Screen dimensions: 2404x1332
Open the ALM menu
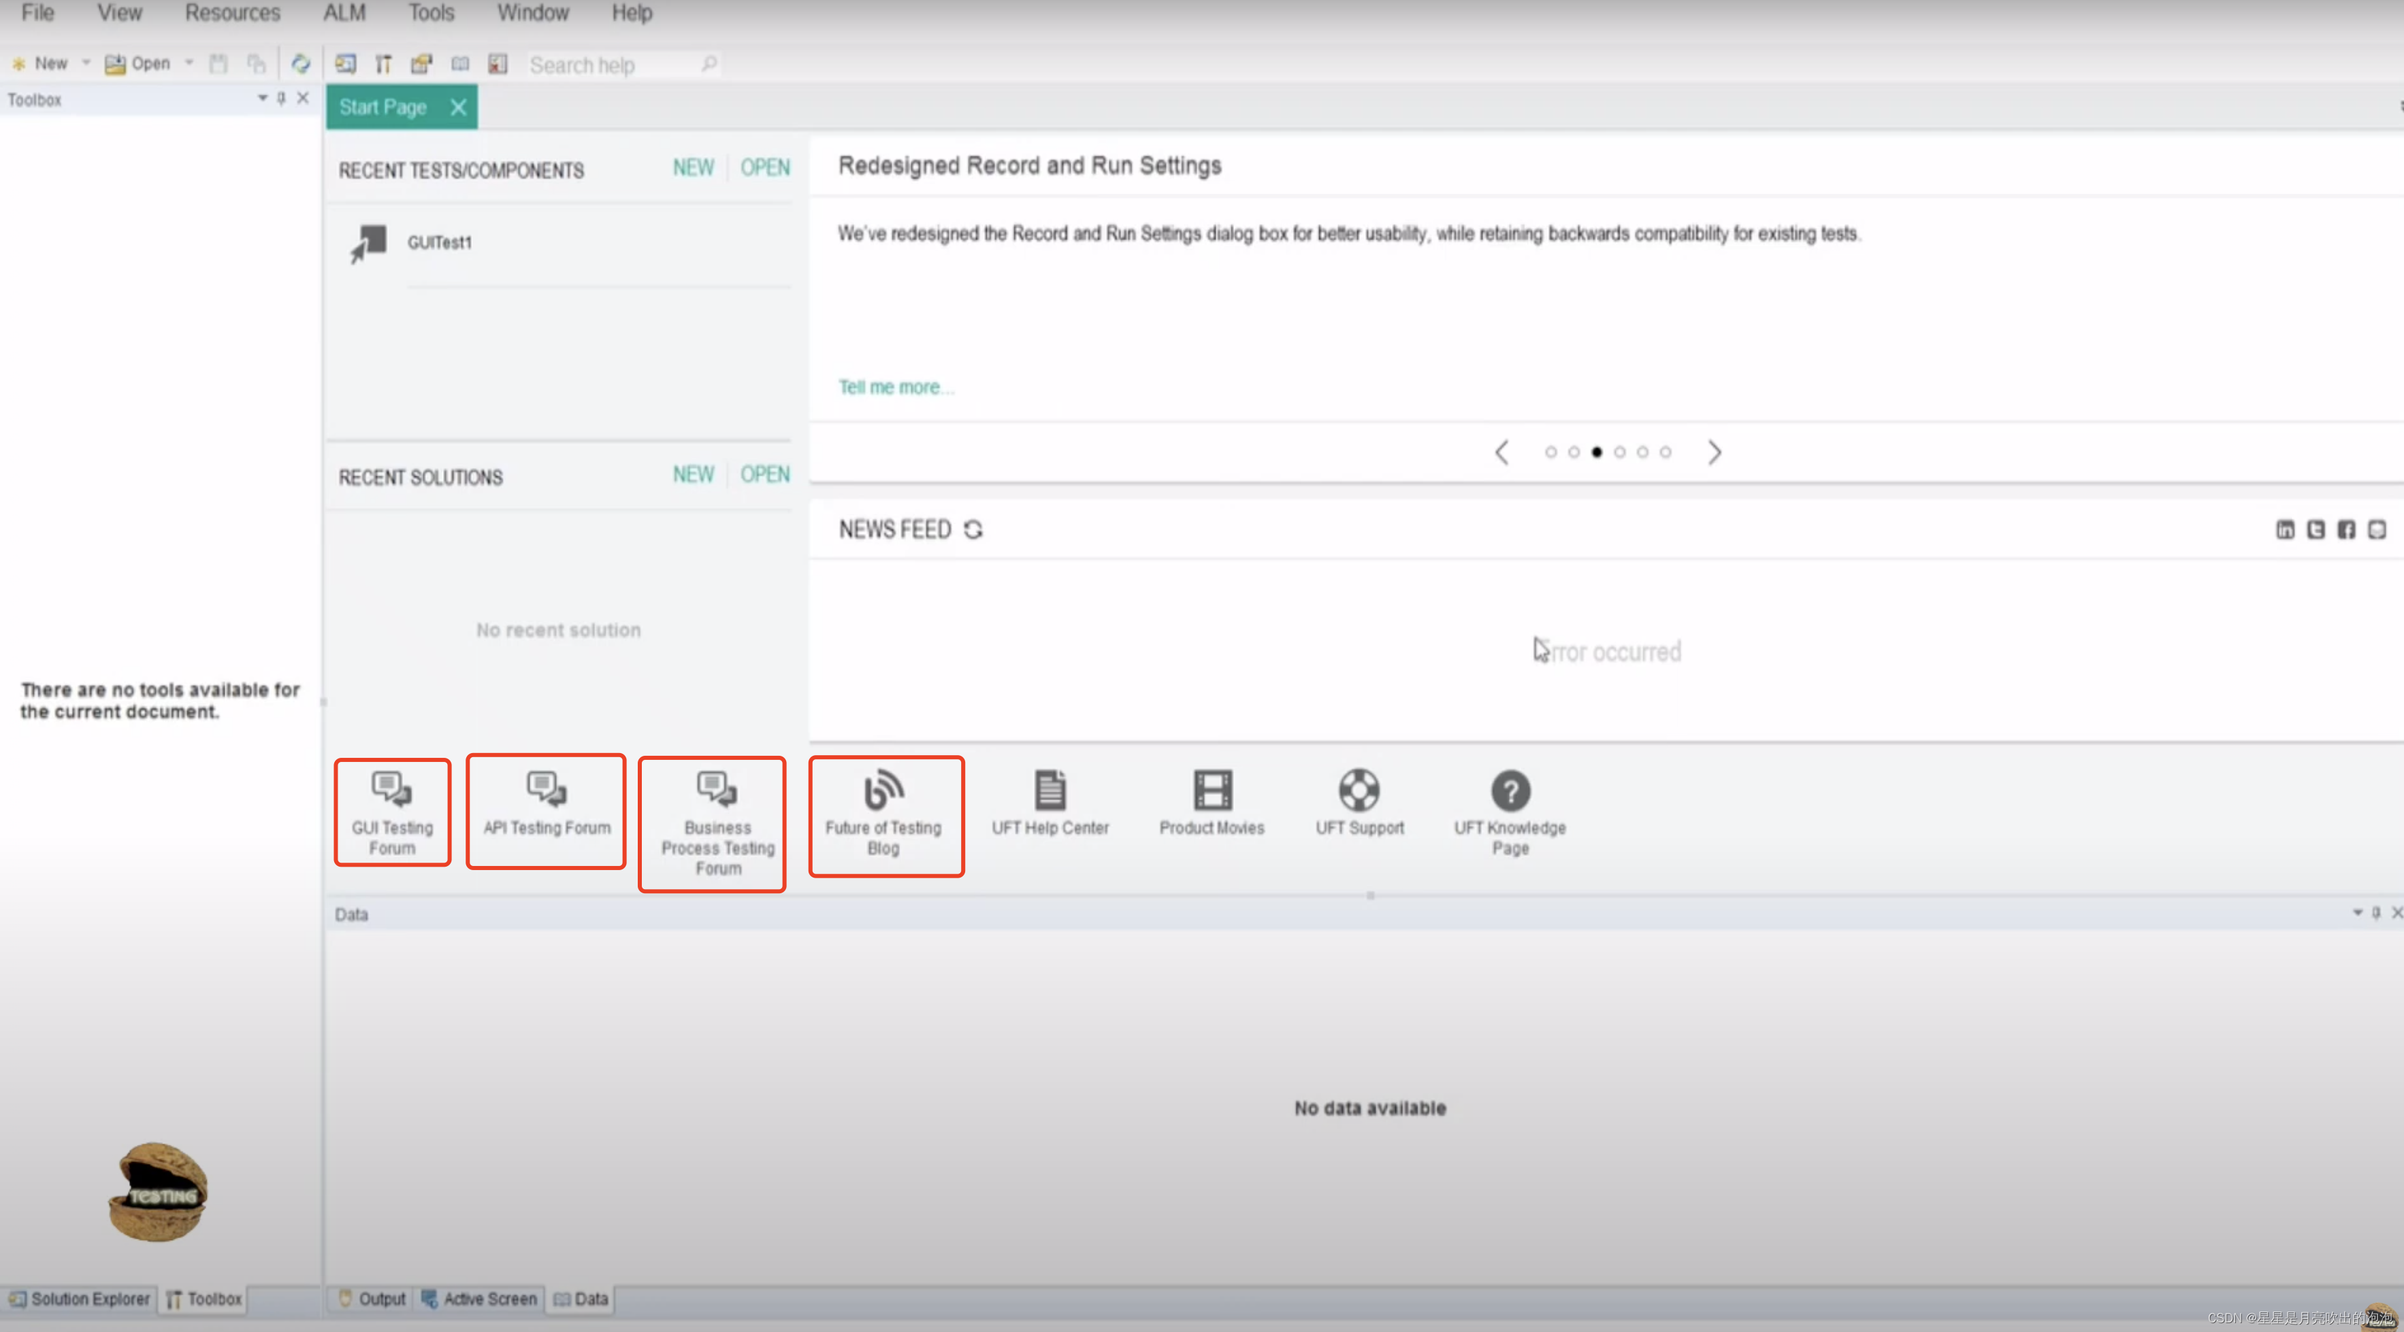pos(344,13)
